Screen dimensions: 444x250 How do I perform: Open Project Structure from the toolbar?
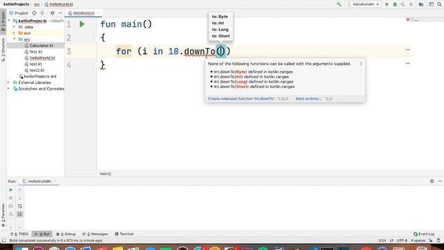pos(421,4)
